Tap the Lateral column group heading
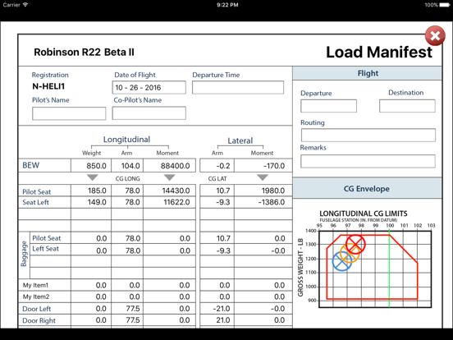453x340 pixels. point(240,140)
